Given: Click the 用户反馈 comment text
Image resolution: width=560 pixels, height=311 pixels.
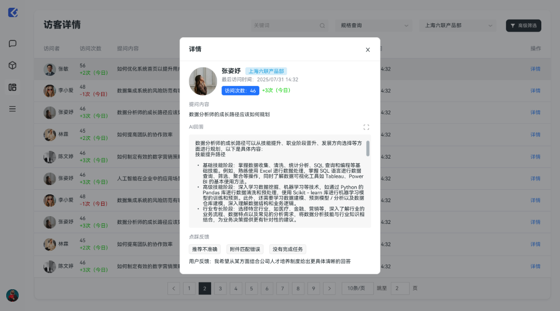Looking at the screenshot, I should 270,261.
